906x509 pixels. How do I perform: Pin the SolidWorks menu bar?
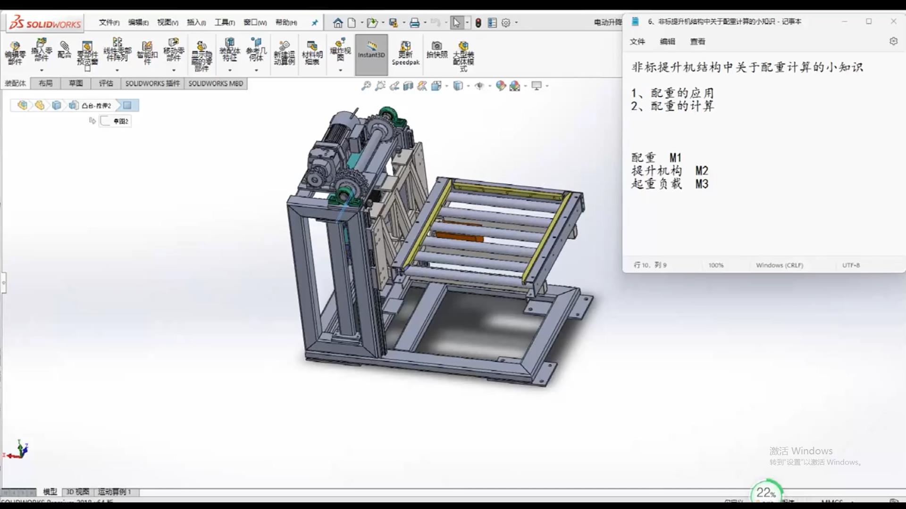click(x=315, y=23)
